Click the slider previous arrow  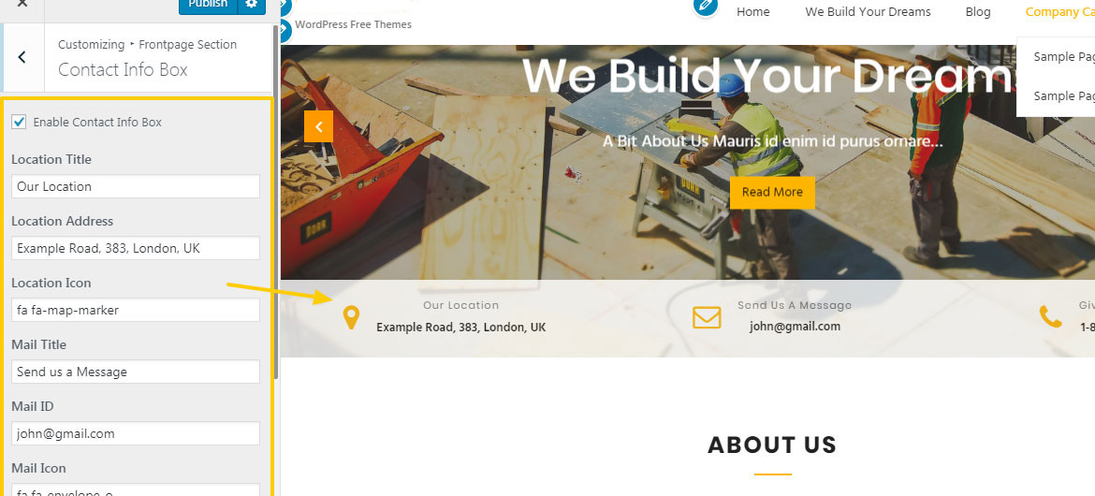tap(318, 126)
